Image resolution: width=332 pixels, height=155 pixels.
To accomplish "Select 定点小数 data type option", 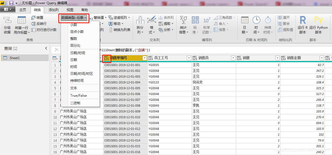I will [80, 32].
